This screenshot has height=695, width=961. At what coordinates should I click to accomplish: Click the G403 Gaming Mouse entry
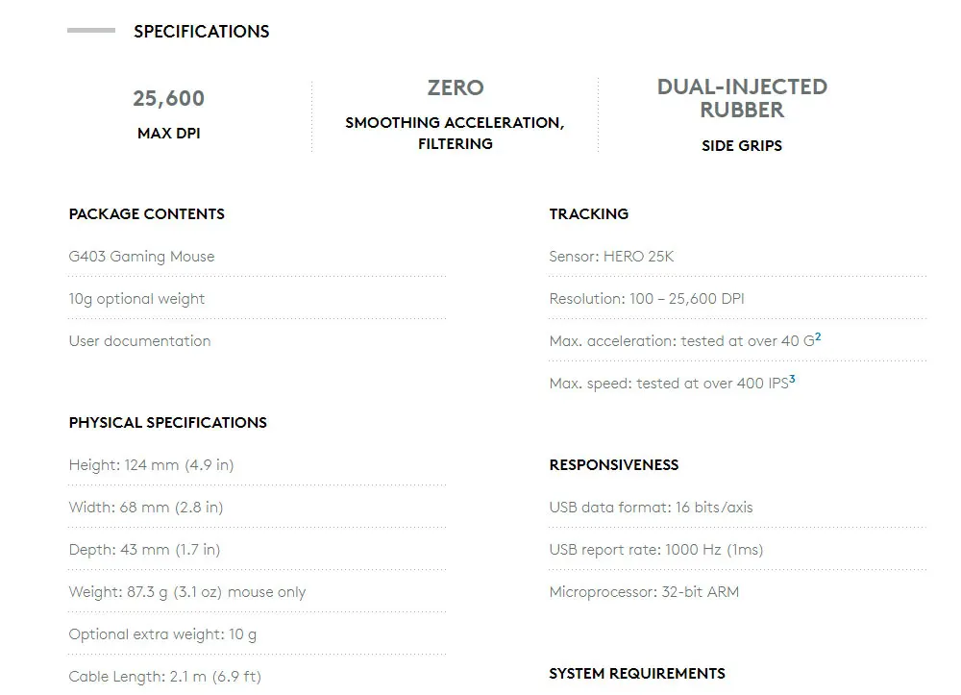click(141, 257)
